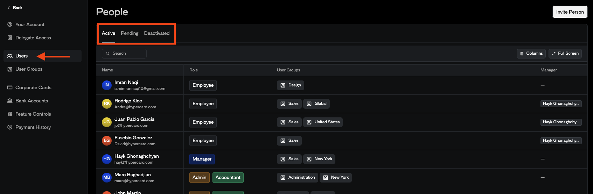Click the RK avatar for Rodrigo Klee
The image size is (593, 194).
107,103
